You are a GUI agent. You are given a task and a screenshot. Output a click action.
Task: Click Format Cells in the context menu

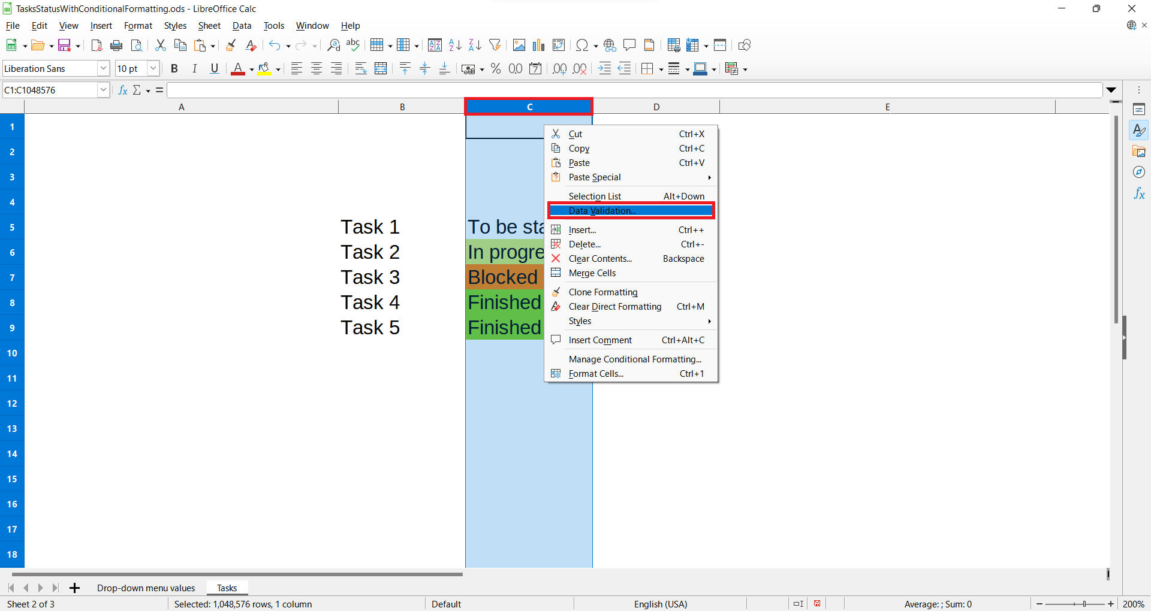point(632,374)
